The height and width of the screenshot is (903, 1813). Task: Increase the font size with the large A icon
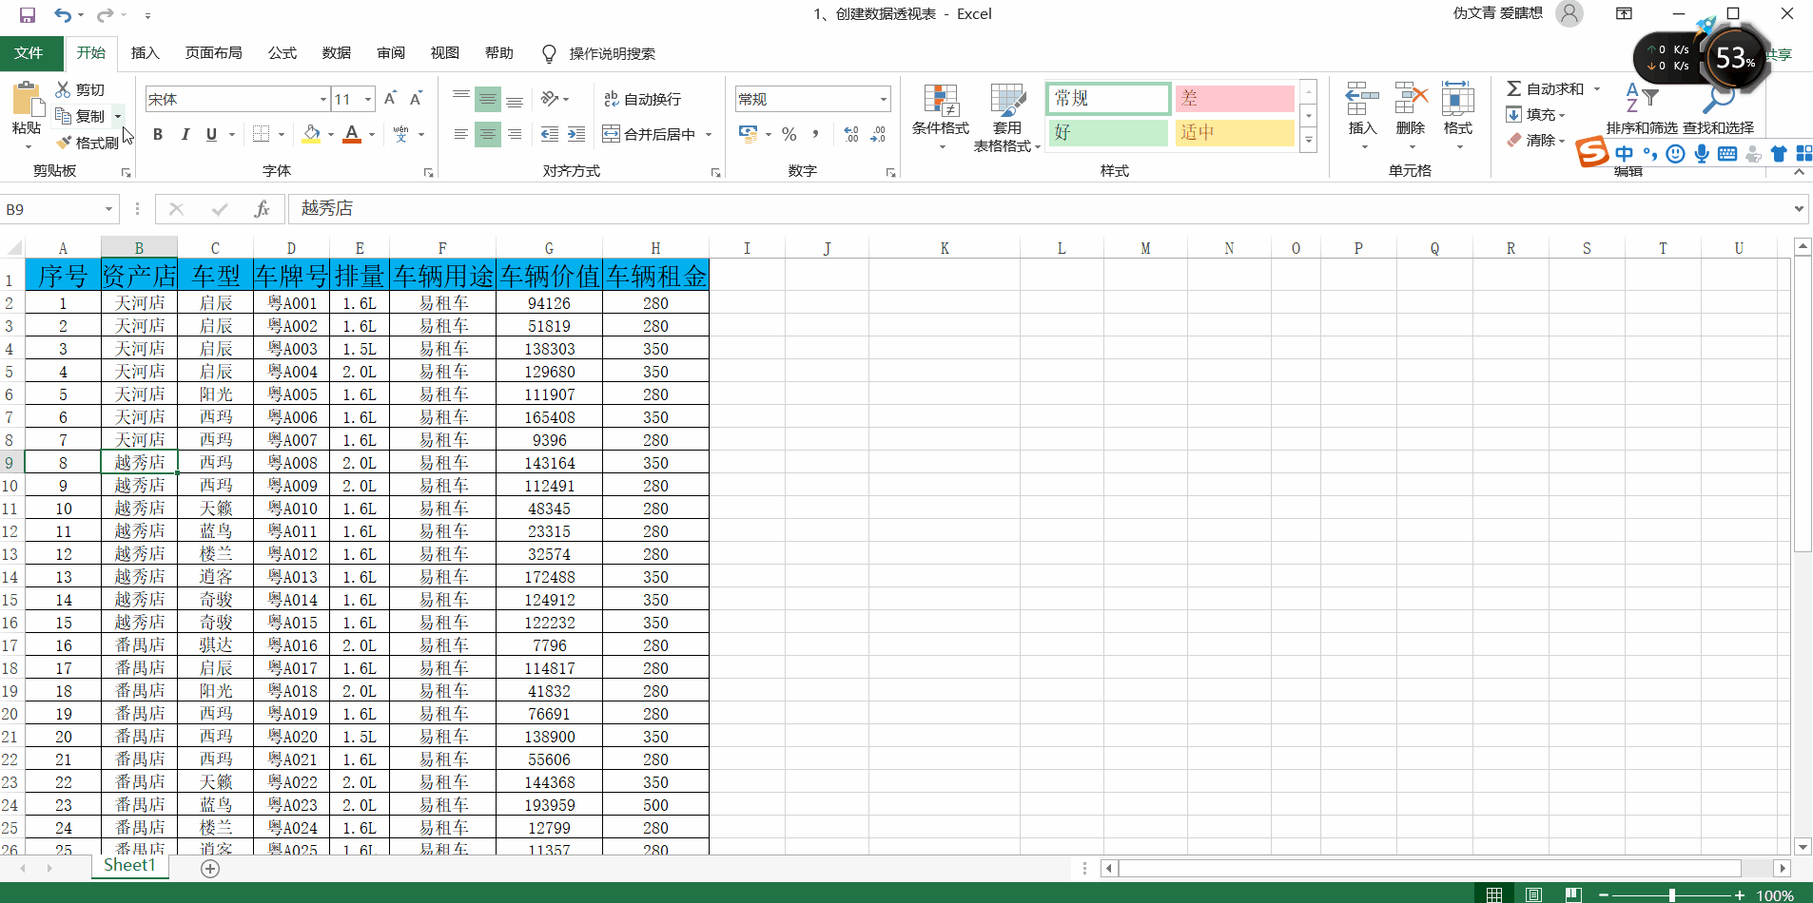pos(390,99)
